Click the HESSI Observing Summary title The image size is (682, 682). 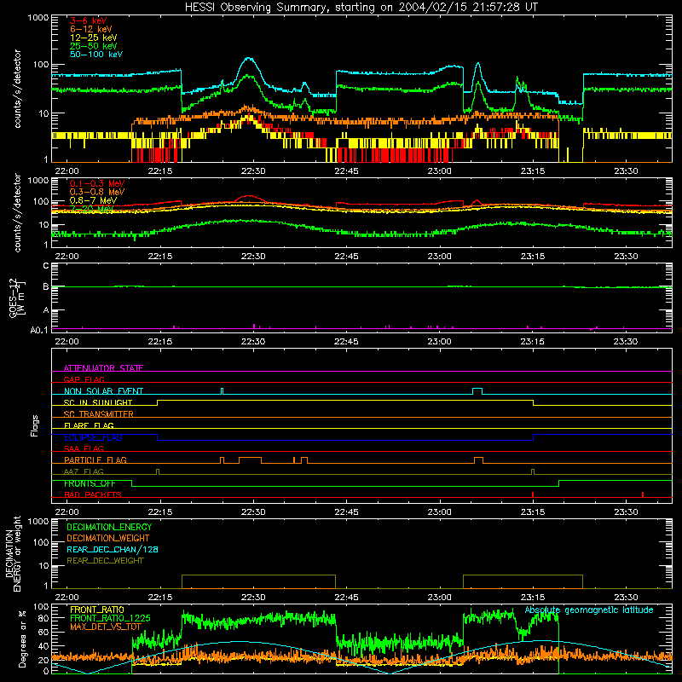(x=361, y=8)
